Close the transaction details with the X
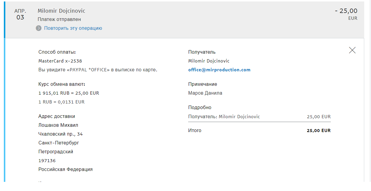The image size is (371, 191). tap(352, 50)
